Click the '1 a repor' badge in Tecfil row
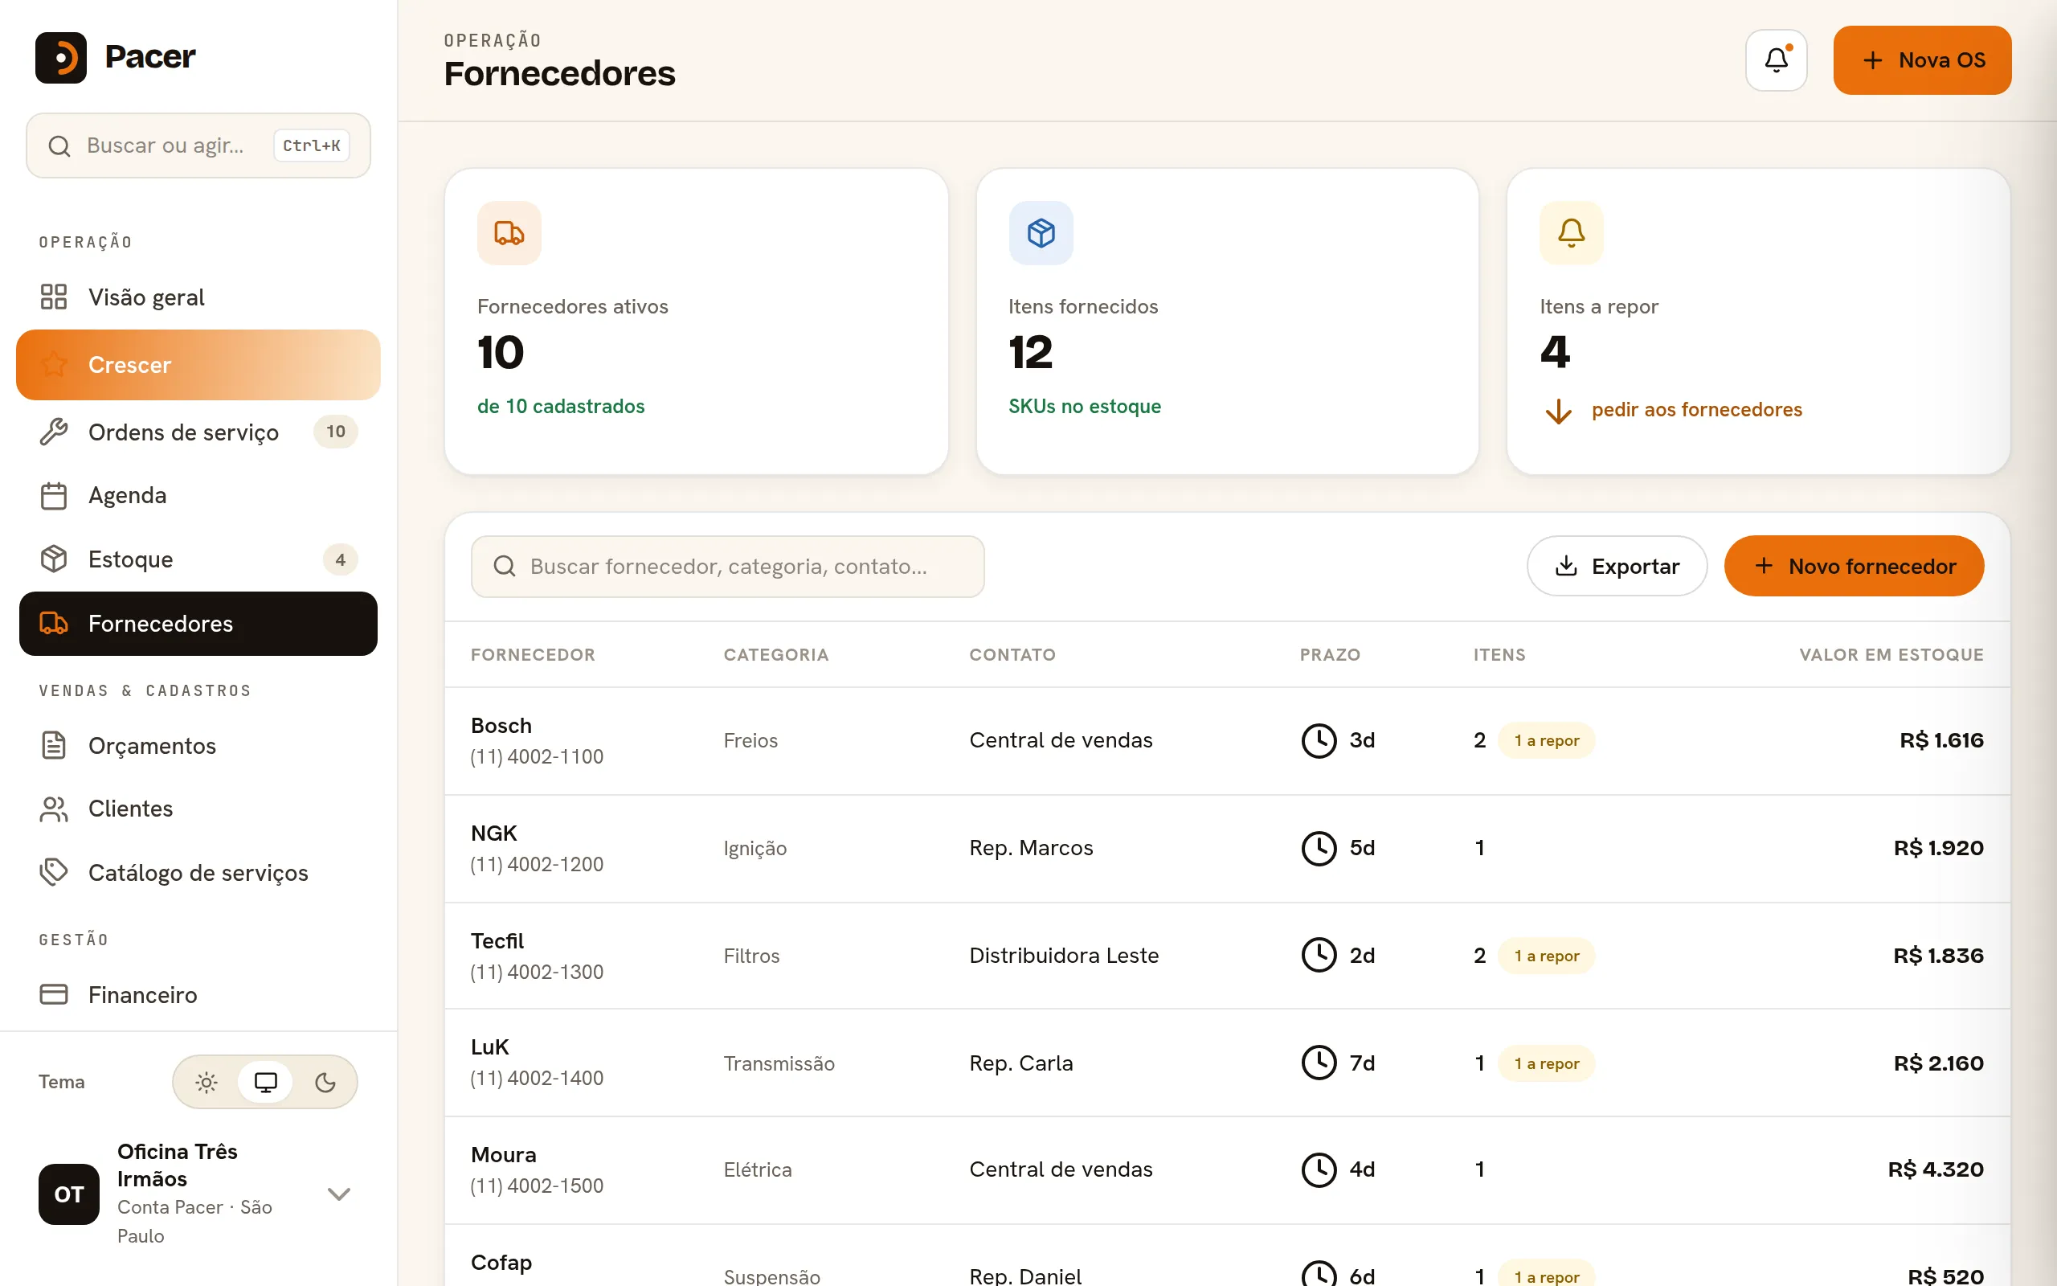 1546,955
